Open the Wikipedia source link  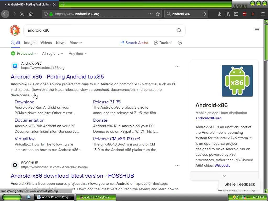222,165
